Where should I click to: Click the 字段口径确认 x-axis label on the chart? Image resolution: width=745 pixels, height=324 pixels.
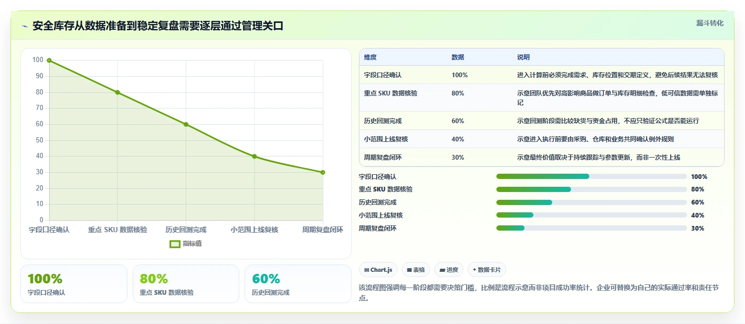click(x=49, y=230)
